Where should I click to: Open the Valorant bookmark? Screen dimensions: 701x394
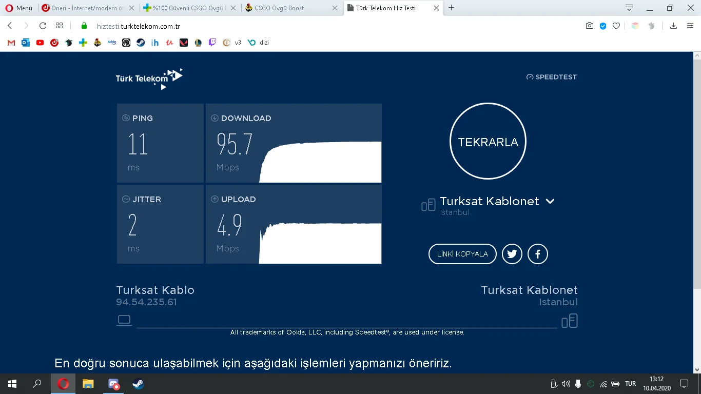click(183, 43)
